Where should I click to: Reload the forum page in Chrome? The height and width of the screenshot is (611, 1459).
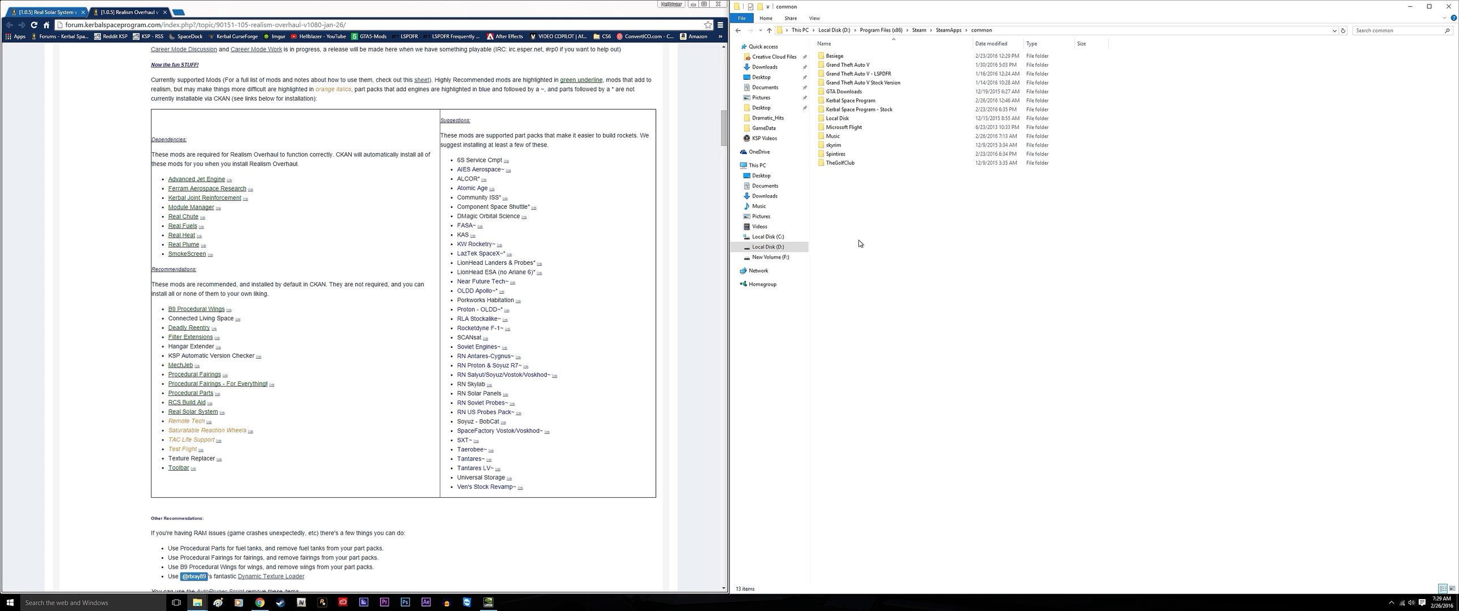coord(34,25)
